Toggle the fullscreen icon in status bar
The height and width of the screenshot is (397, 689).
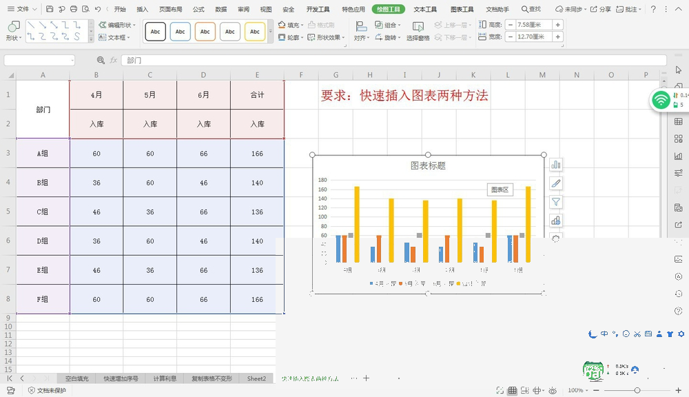[x=500, y=390]
